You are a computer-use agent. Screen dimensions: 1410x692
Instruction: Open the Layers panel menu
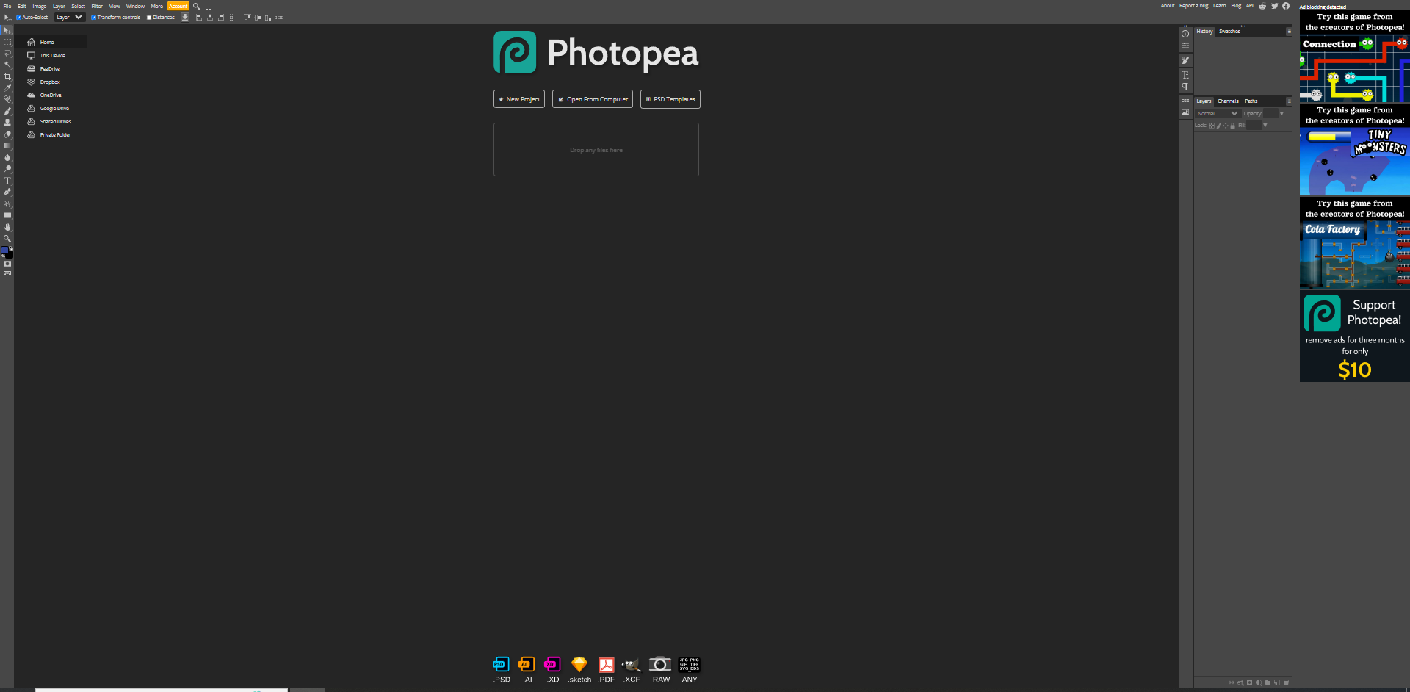tap(1289, 101)
